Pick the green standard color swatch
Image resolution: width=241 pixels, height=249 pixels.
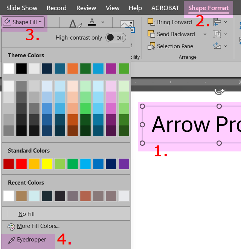(x=73, y=164)
